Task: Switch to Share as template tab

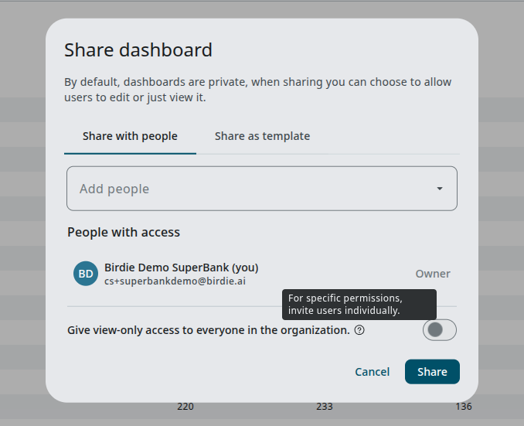Action: [262, 136]
